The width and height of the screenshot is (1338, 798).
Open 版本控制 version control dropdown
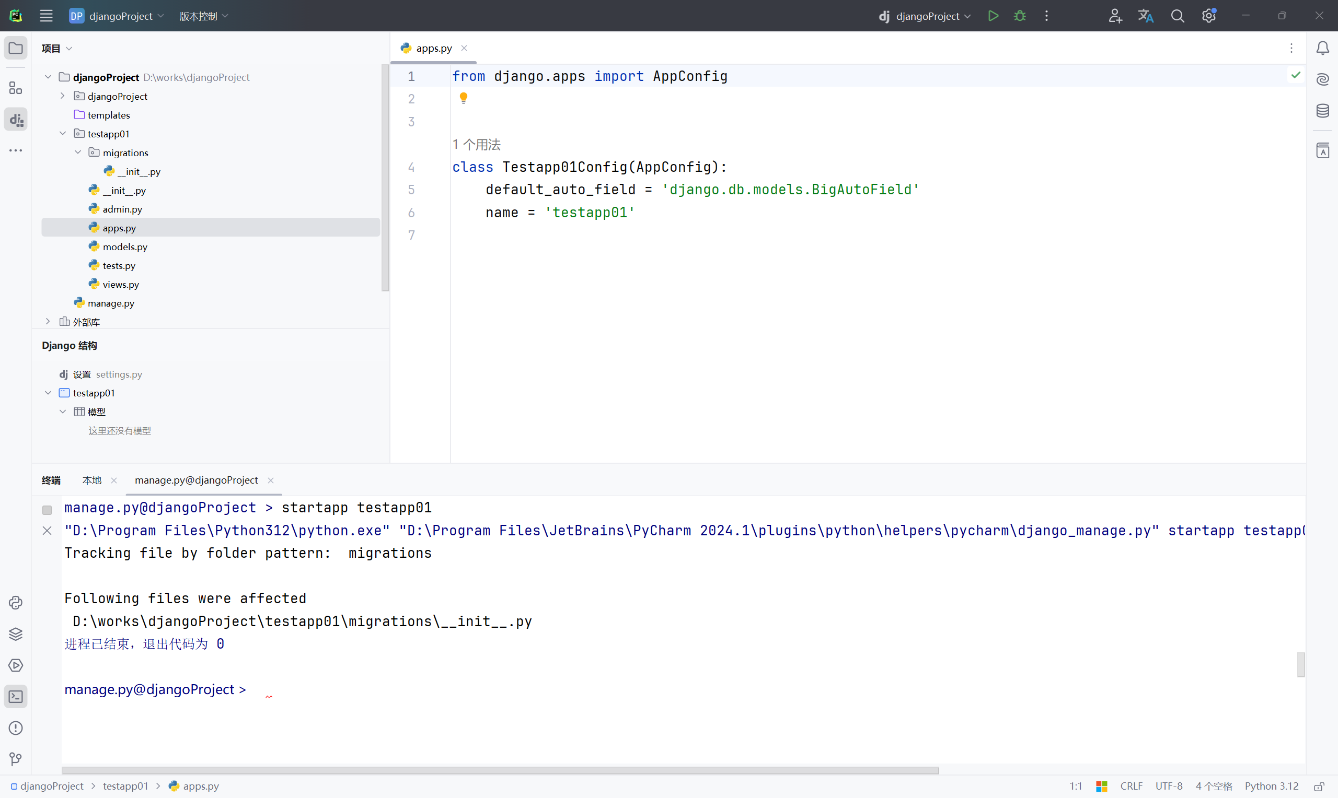(x=203, y=16)
